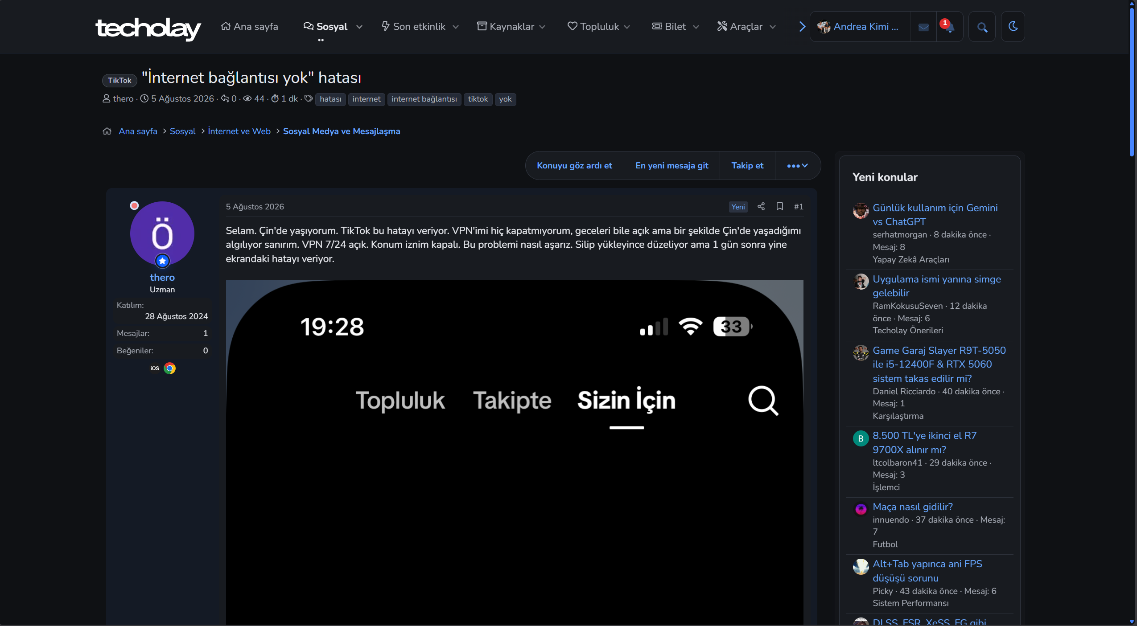Open the private messages envelope icon
Viewport: 1137px width, 626px height.
[x=923, y=27]
